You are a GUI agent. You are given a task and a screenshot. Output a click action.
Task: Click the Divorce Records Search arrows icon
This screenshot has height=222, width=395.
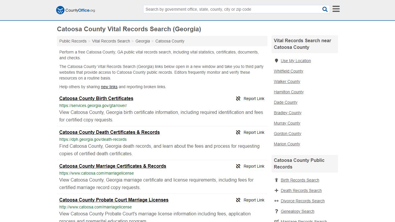coord(276,201)
